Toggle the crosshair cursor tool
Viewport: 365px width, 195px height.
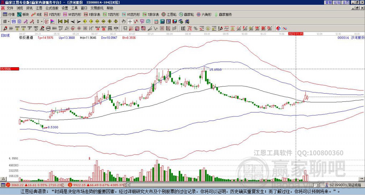click(x=130, y=22)
